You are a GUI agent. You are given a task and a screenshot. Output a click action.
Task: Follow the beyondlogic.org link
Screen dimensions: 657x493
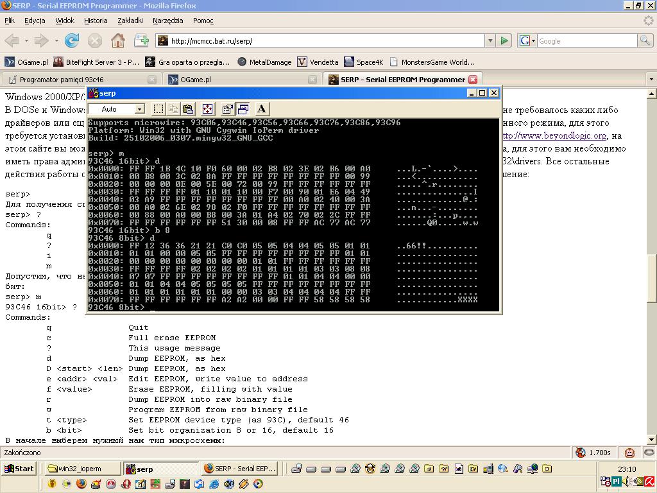pyautogui.click(x=554, y=136)
